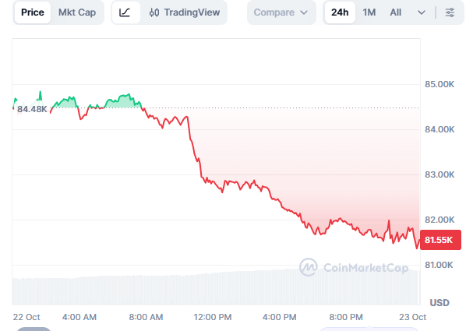Select the 24h time range
466x331 pixels.
[340, 12]
